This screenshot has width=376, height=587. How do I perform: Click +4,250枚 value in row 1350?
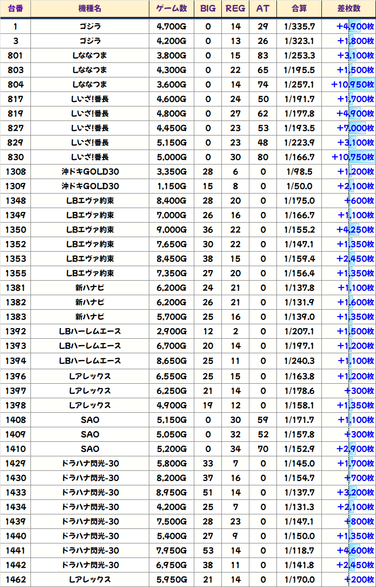[x=355, y=230]
